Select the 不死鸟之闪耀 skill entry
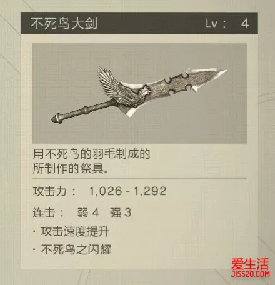The image size is (275, 285). [x=76, y=249]
